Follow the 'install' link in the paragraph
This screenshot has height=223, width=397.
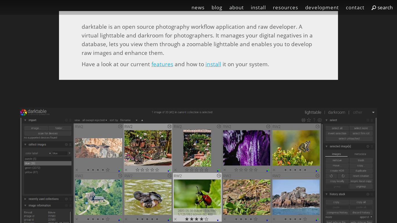coord(213,64)
